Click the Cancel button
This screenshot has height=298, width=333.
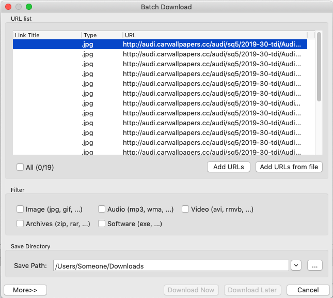[x=308, y=290]
